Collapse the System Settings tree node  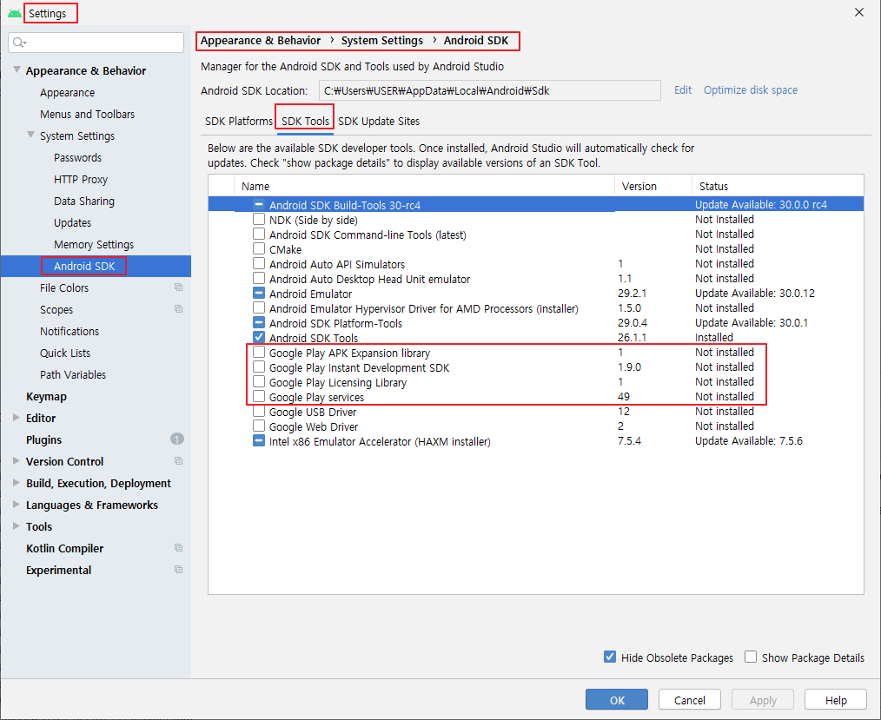31,135
